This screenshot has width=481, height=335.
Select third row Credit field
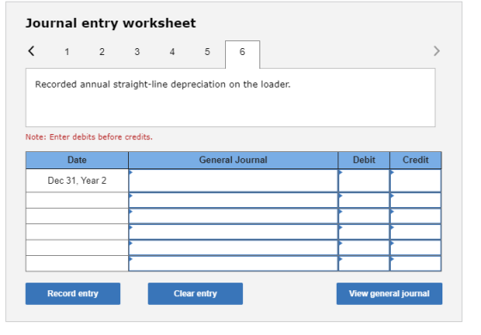coord(416,216)
